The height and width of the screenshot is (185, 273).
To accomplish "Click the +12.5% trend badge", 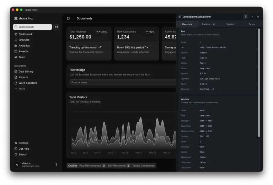I will tap(101, 32).
